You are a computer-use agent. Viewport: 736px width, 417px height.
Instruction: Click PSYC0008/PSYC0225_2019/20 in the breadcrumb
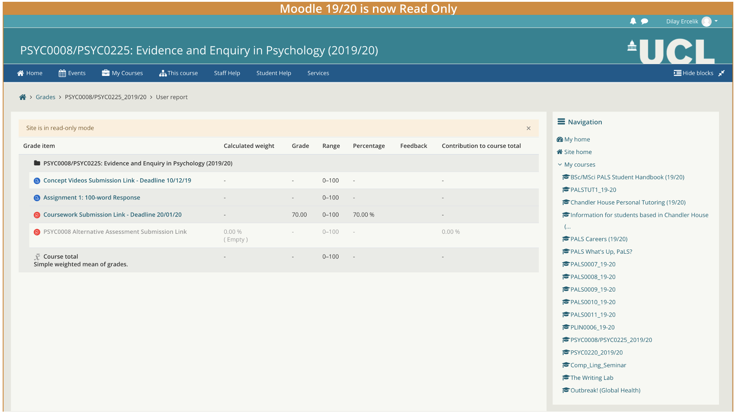(x=106, y=97)
